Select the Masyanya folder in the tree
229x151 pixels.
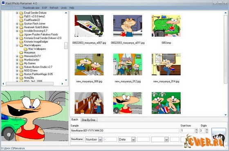tap(29, 52)
